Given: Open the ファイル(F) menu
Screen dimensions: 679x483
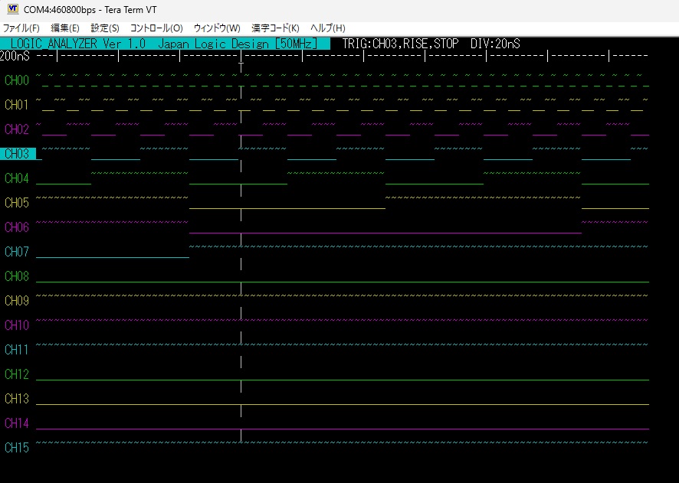Looking at the screenshot, I should (x=21, y=28).
